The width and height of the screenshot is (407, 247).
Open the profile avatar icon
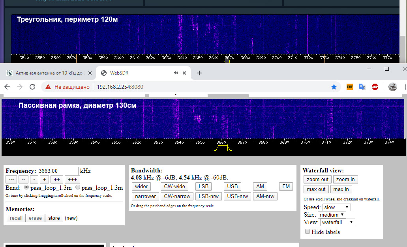tap(392, 87)
